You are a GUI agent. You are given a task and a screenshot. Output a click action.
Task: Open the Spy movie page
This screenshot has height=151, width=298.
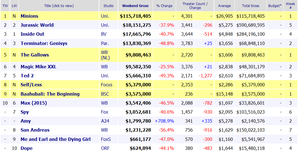tap(25, 112)
